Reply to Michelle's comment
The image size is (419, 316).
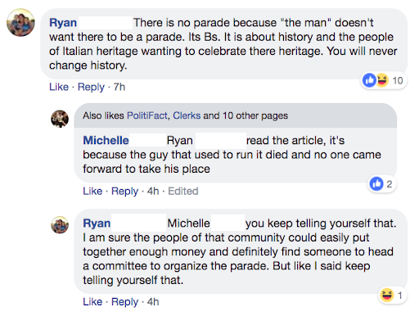[125, 192]
